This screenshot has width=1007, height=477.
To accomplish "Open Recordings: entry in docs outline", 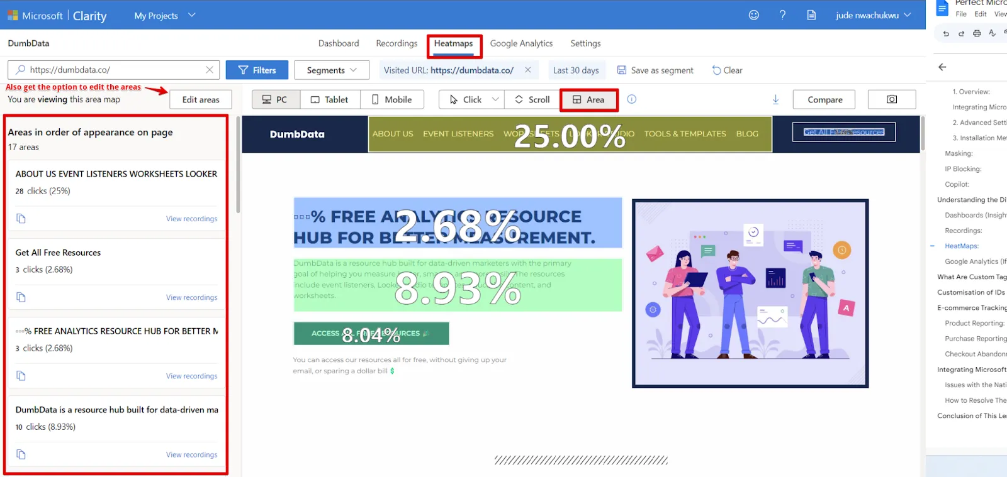I will pyautogui.click(x=963, y=231).
